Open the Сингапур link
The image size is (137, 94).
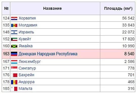tap(27, 68)
